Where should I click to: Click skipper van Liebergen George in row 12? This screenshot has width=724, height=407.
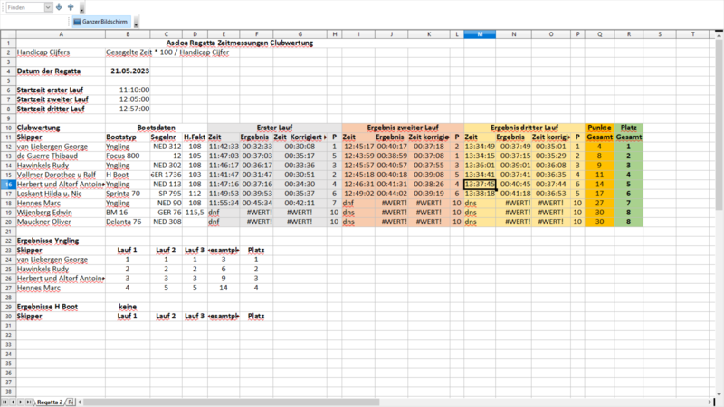(61, 147)
